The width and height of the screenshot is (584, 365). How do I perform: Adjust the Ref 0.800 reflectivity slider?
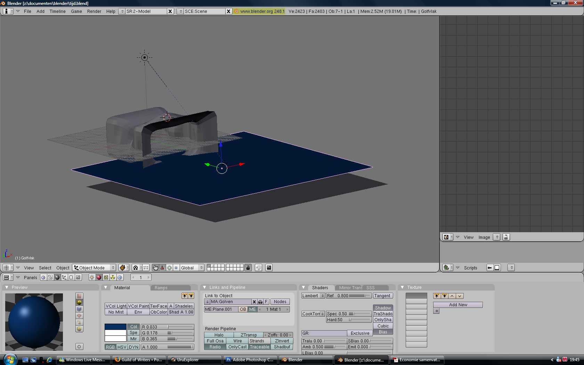point(349,296)
